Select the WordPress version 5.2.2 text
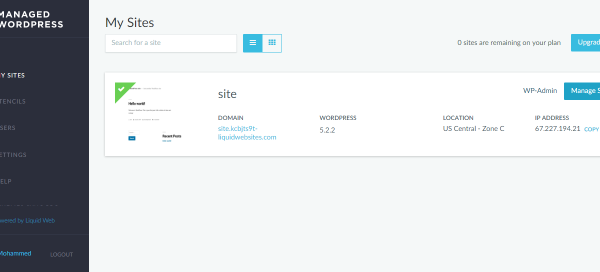600x272 pixels. pyautogui.click(x=327, y=130)
